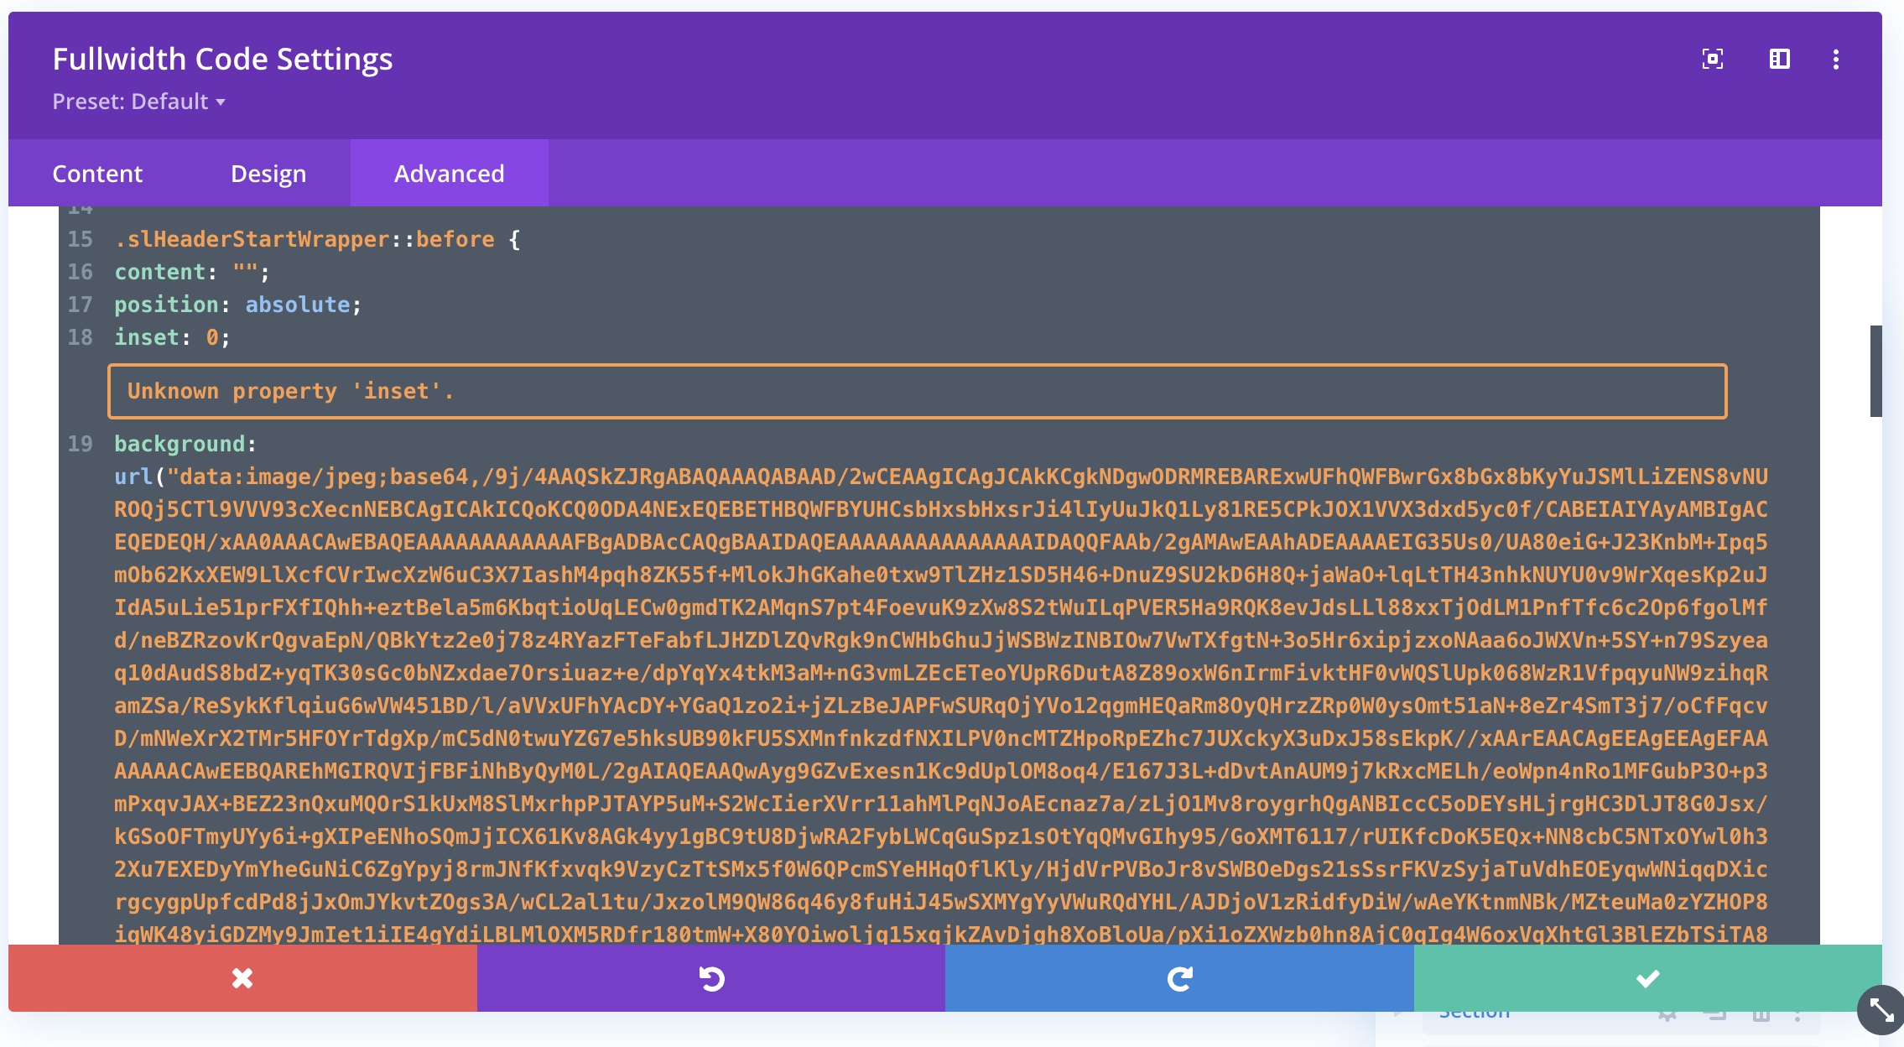Save settings with green checkmark button

(x=1647, y=978)
